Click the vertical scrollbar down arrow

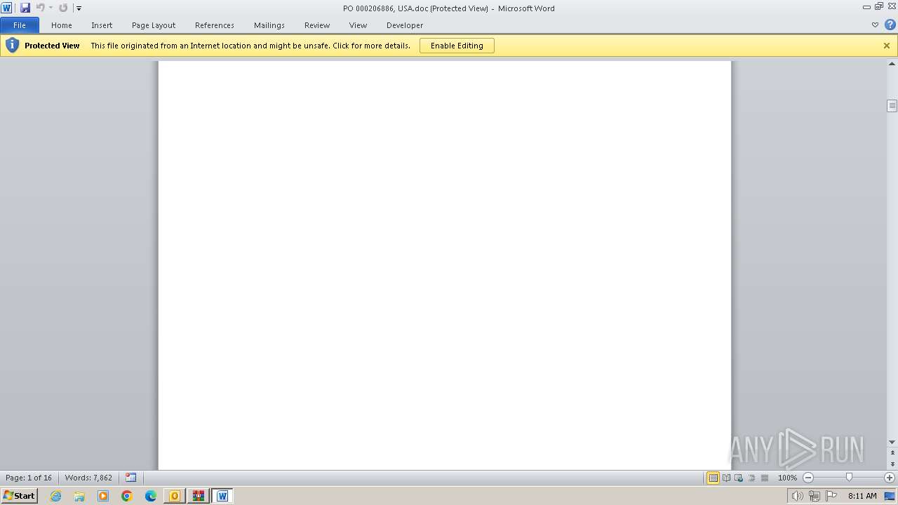point(892,442)
